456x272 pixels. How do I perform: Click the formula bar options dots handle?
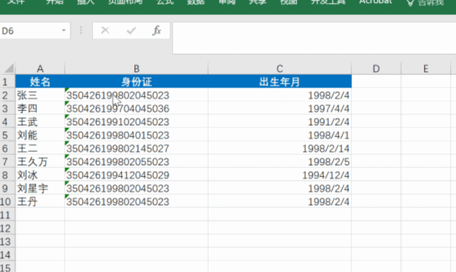(x=81, y=30)
